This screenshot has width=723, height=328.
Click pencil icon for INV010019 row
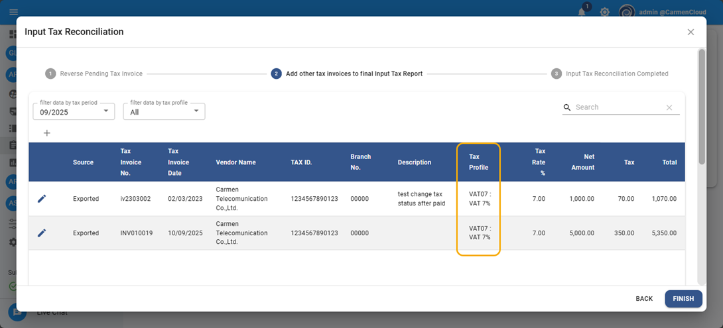42,233
